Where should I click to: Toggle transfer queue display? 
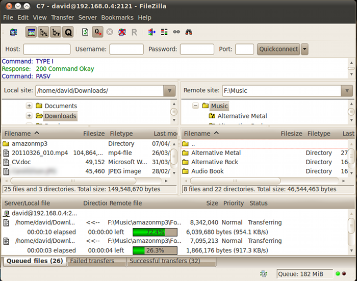[x=68, y=32]
